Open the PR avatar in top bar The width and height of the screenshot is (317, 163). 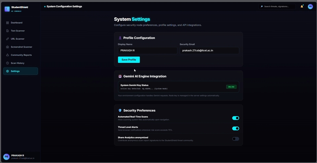[x=310, y=6]
